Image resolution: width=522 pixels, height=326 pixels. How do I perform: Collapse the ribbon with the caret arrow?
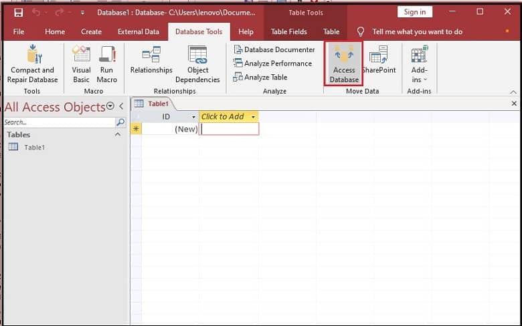coord(513,92)
